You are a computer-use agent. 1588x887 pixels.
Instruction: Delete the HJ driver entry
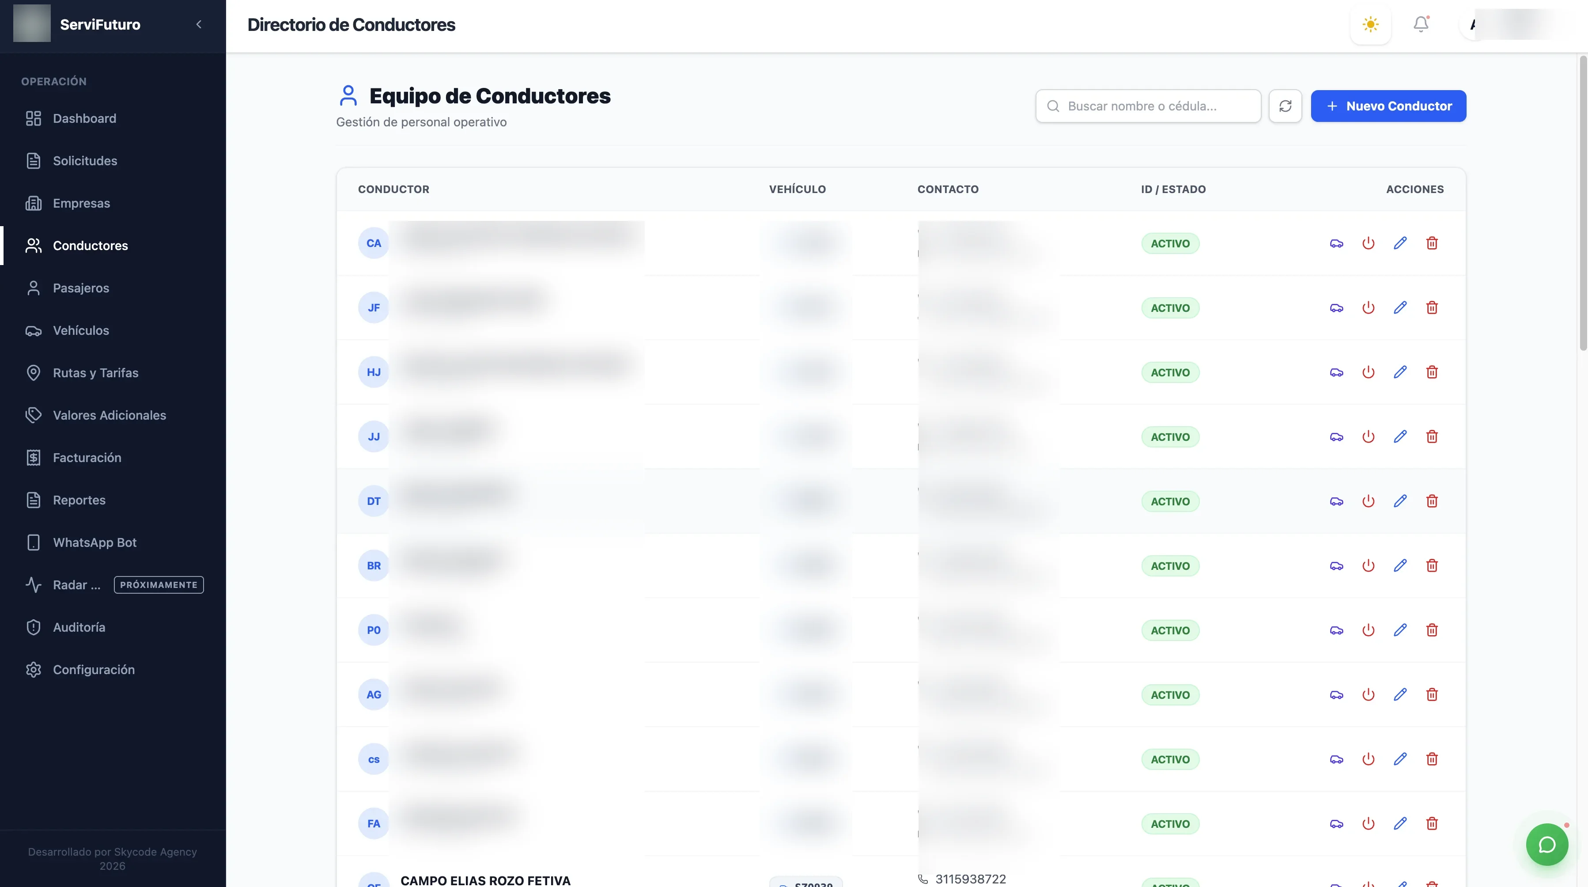click(x=1432, y=372)
